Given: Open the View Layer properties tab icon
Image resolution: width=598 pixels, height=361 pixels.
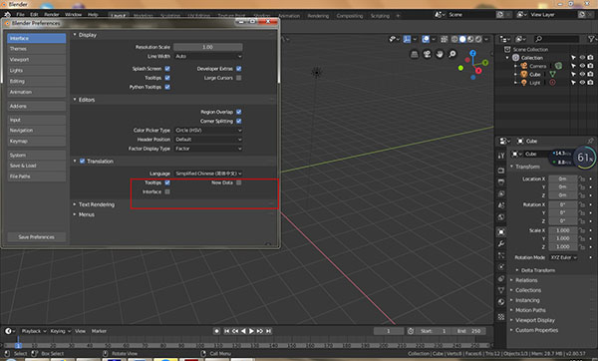Looking at the screenshot, I should 501,193.
